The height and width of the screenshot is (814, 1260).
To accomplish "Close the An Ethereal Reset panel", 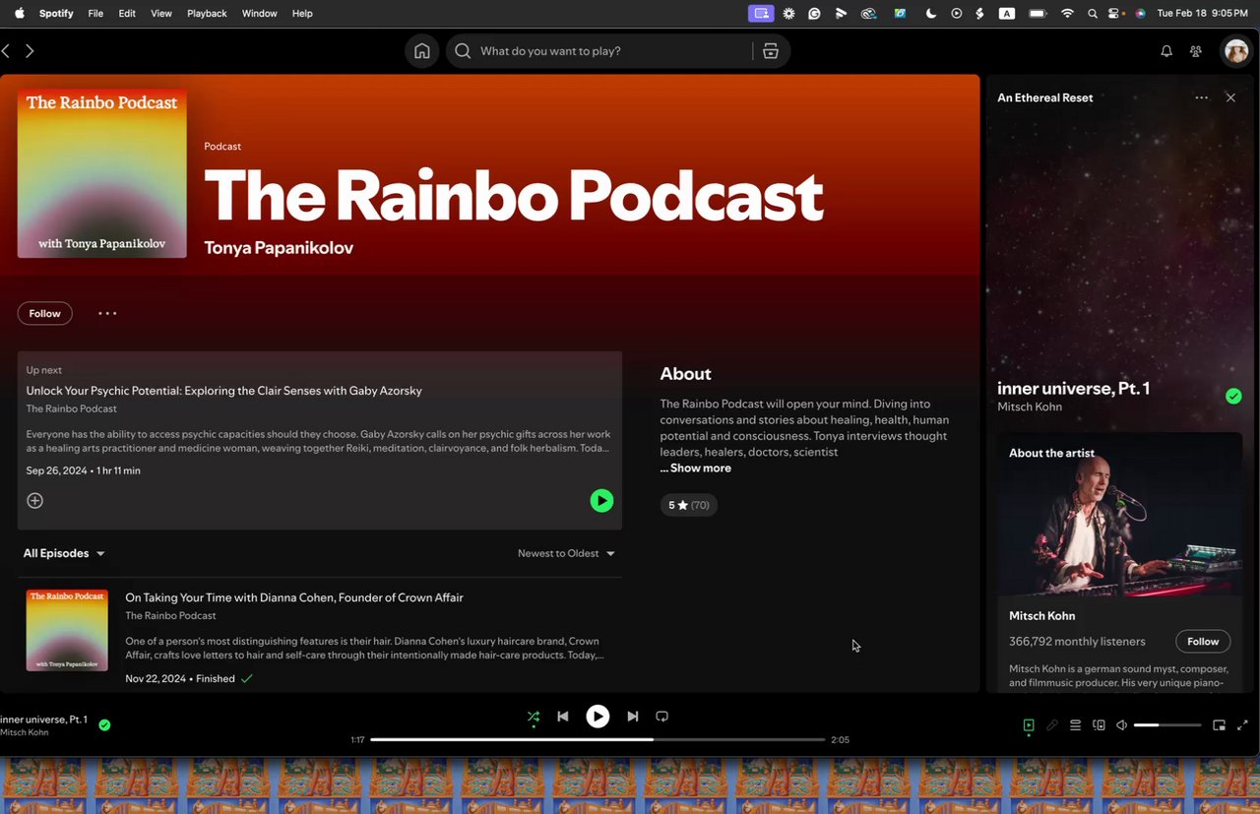I will (x=1230, y=97).
